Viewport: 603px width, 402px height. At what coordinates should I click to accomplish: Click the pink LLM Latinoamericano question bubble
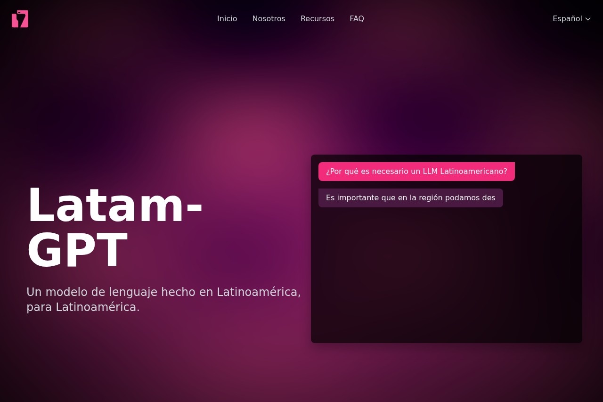click(x=416, y=172)
